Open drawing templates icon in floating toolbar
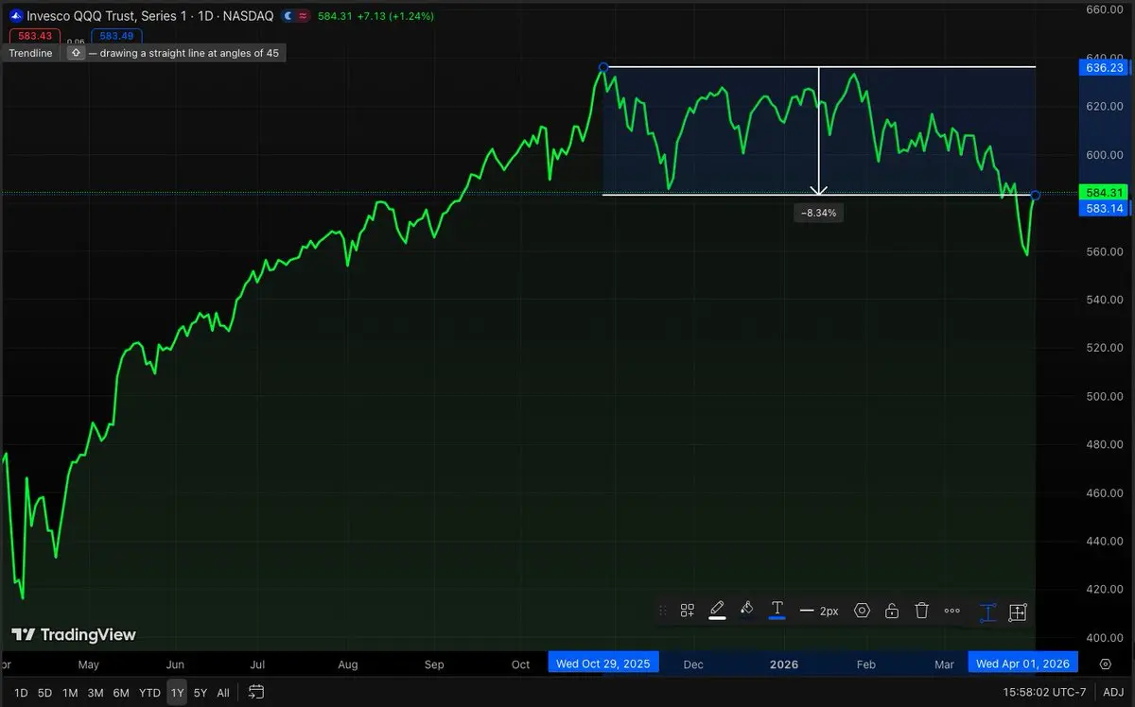1135x707 pixels. pos(688,611)
